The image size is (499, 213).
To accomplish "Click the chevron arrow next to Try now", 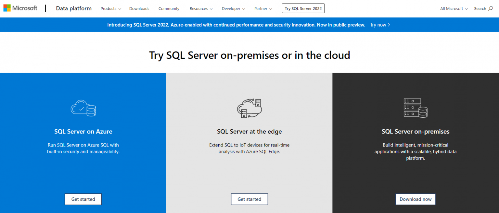I will pos(389,25).
